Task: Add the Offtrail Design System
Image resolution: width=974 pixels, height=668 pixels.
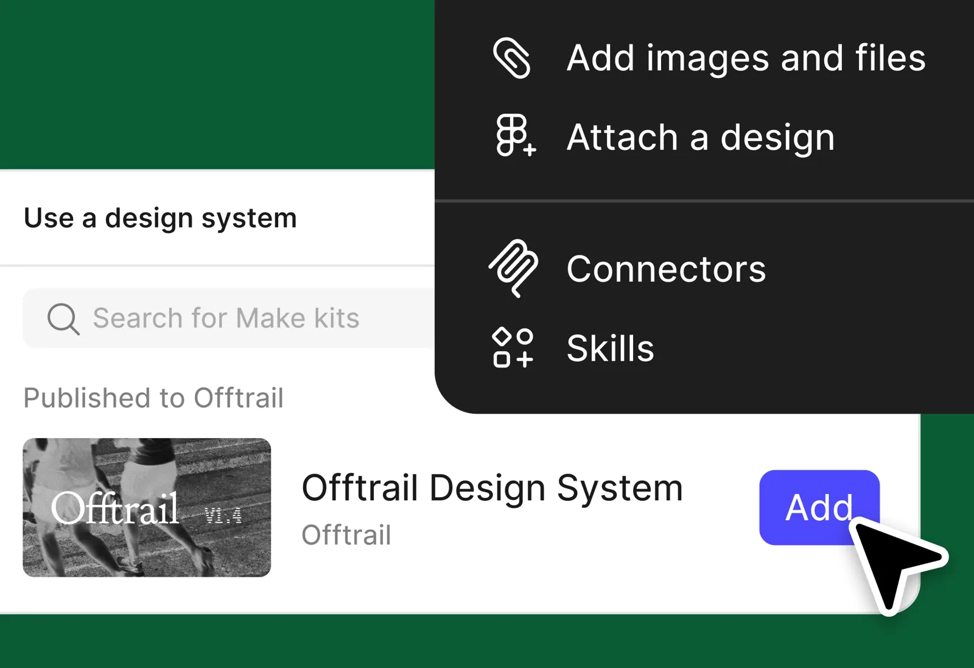Action: 819,507
